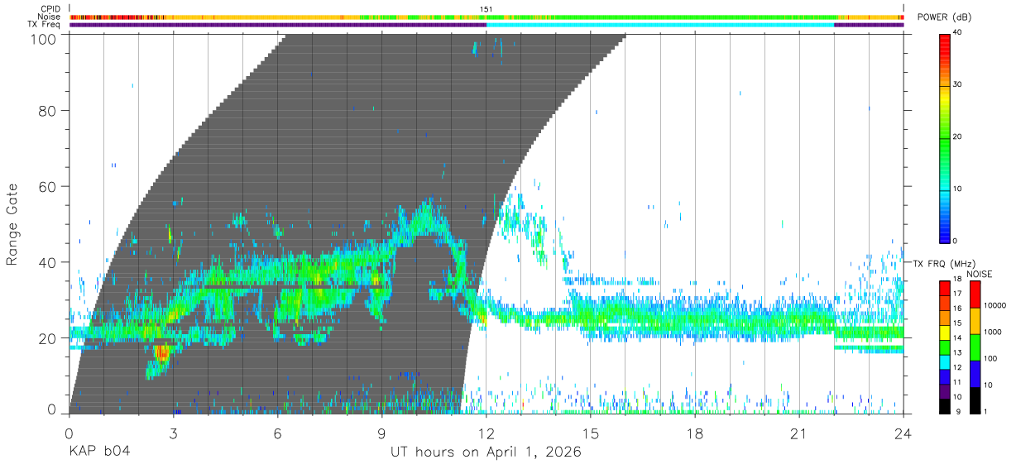Click the 10000 noise scale label
Viewport: 1016px width, 469px height.
click(994, 306)
